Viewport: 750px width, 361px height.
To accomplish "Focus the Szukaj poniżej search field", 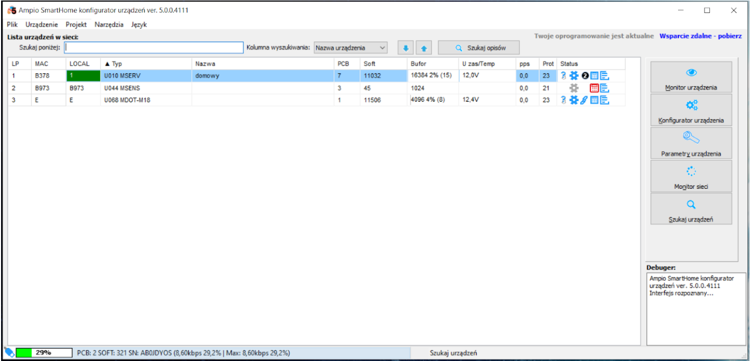I will [x=154, y=48].
